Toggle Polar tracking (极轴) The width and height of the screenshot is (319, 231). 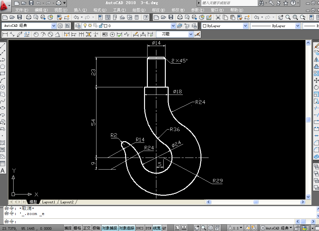[96, 228]
